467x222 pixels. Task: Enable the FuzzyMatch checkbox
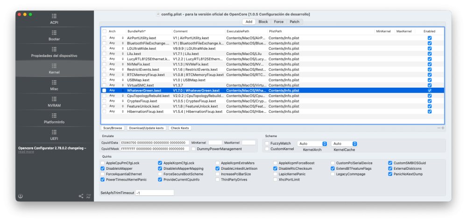coord(267,144)
